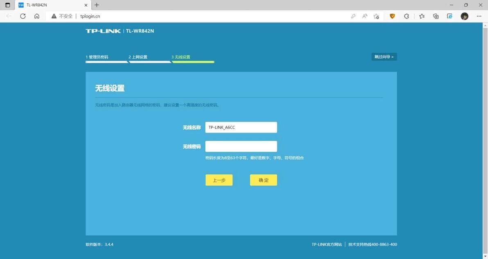
Task: Open the browser Extensions puzzle icon
Action: click(x=407, y=16)
